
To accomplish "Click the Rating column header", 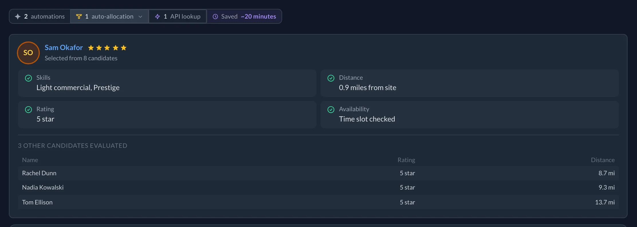I will click(x=406, y=160).
